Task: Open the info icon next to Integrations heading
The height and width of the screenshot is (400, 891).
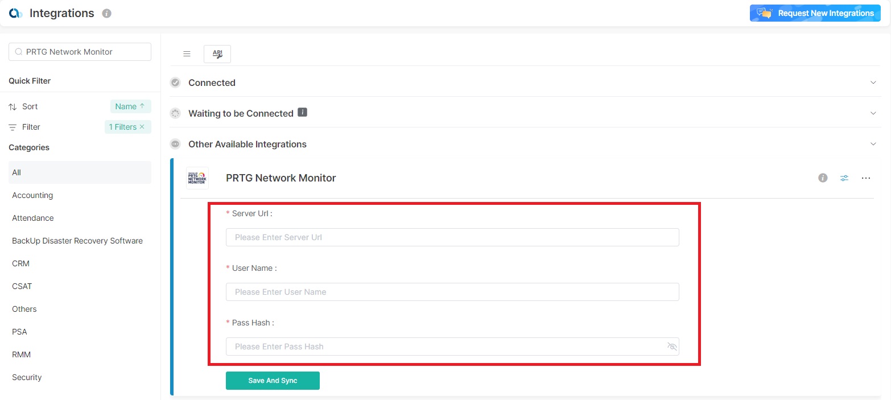Action: tap(106, 13)
